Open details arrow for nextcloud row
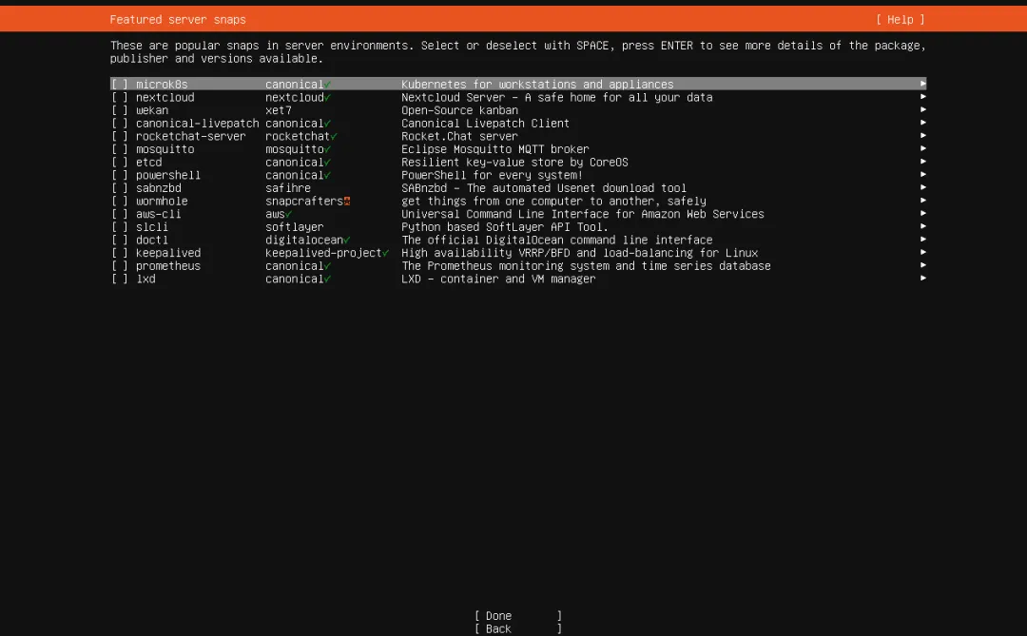The height and width of the screenshot is (636, 1027). (922, 96)
